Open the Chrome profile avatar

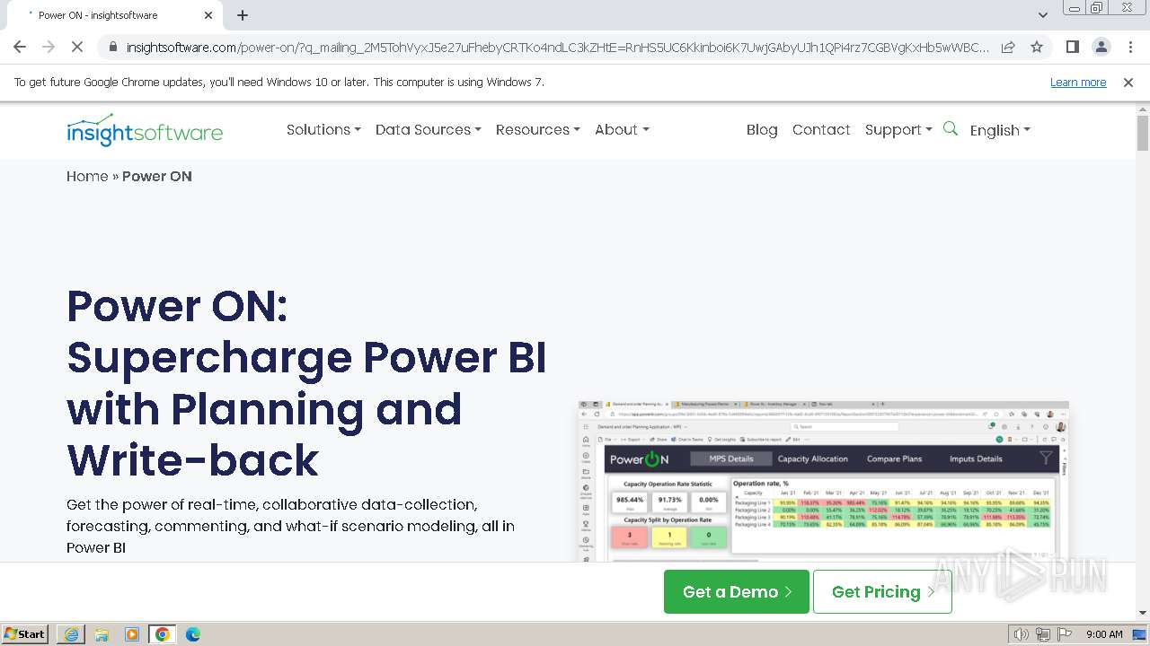coord(1101,47)
